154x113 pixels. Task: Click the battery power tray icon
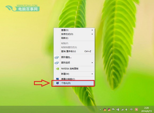click(x=118, y=110)
